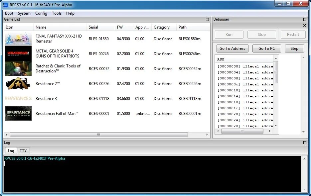The image size is (311, 196).
Task: Click the Go To PC button
Action: (x=266, y=49)
